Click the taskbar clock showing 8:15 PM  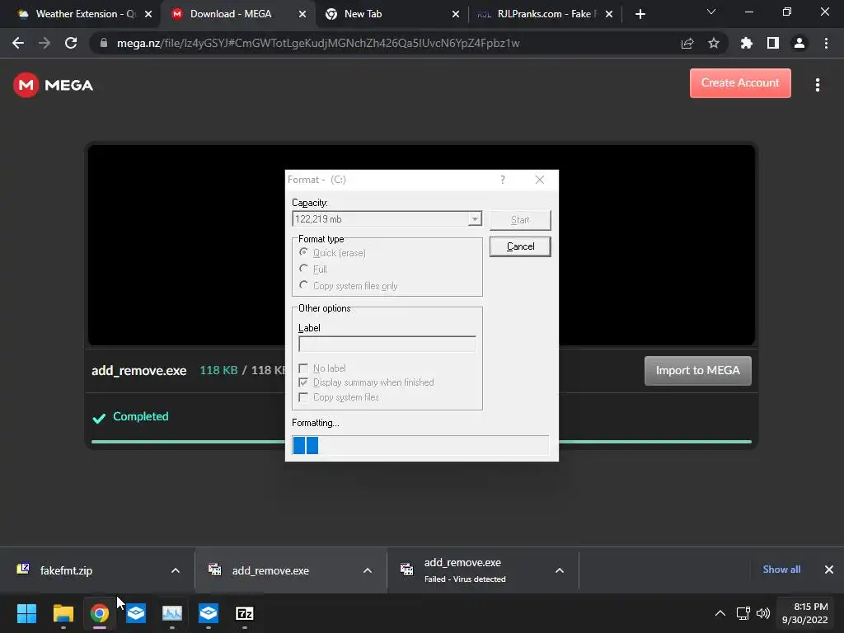804,613
